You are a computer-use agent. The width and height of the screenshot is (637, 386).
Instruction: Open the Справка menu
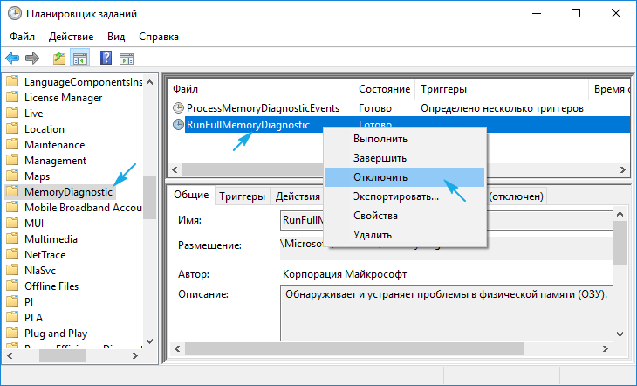click(159, 37)
